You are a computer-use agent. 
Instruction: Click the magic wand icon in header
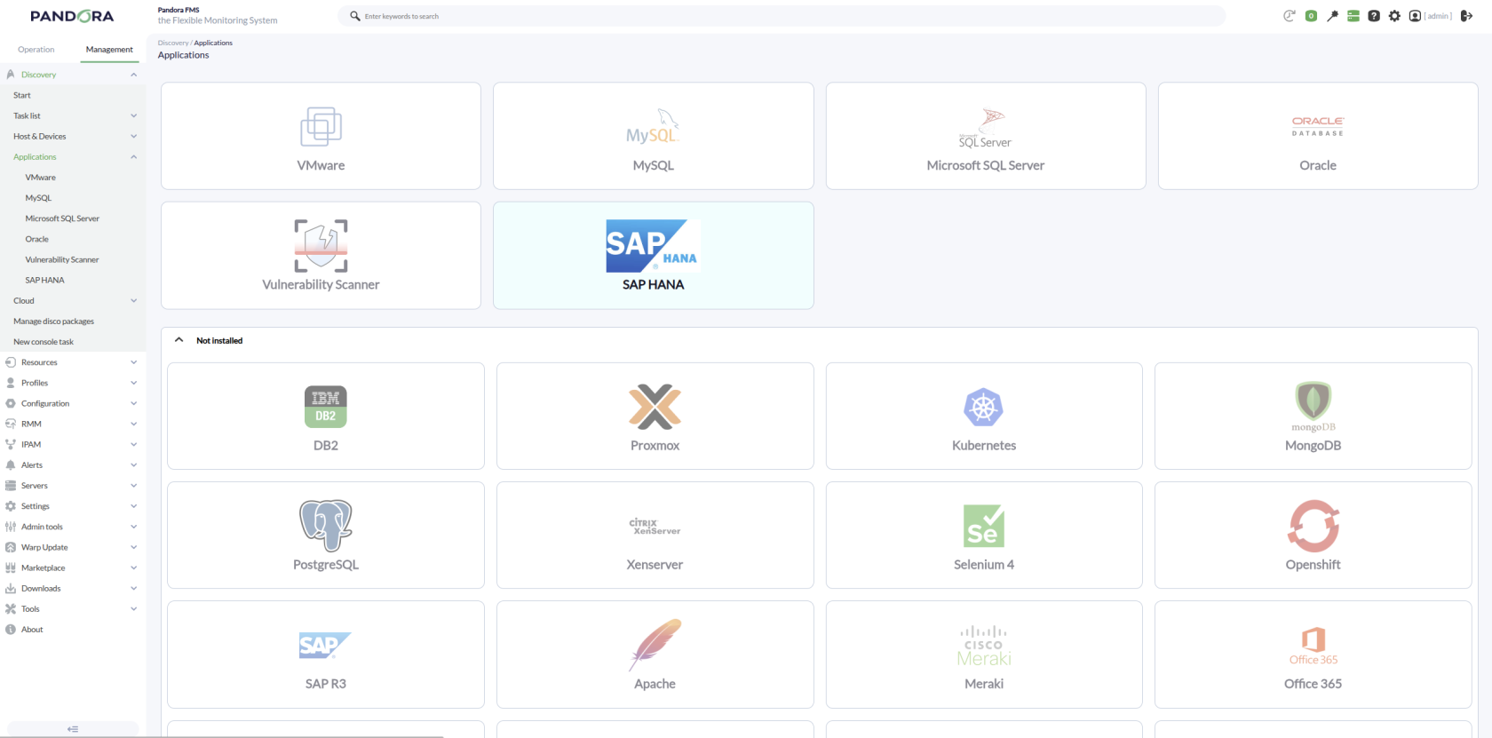1332,16
